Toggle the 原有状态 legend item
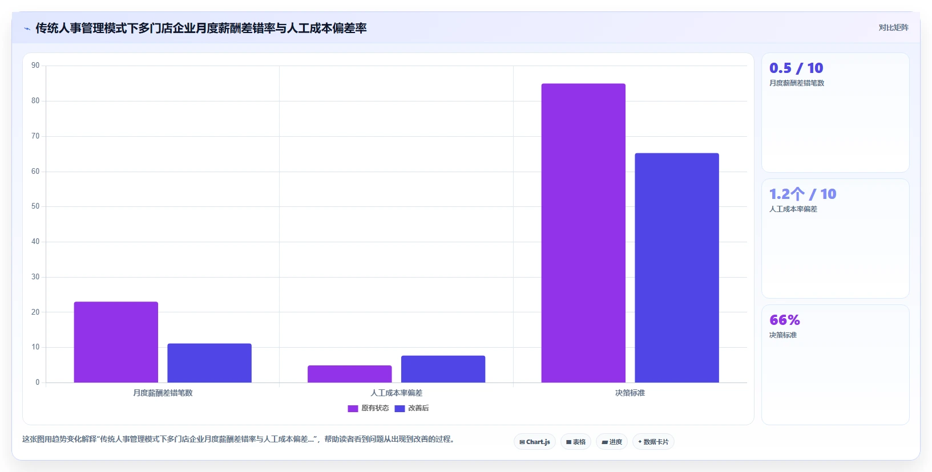 368,408
